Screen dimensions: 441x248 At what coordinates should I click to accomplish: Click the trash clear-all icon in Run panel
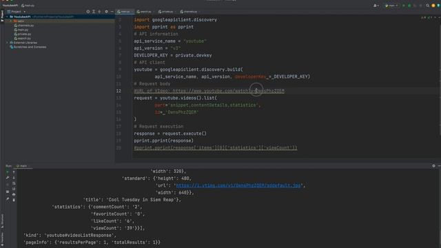(x=14, y=200)
